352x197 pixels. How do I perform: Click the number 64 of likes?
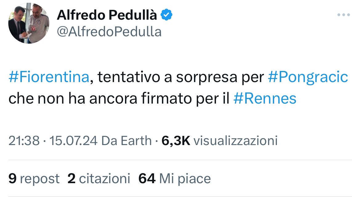[147, 179]
